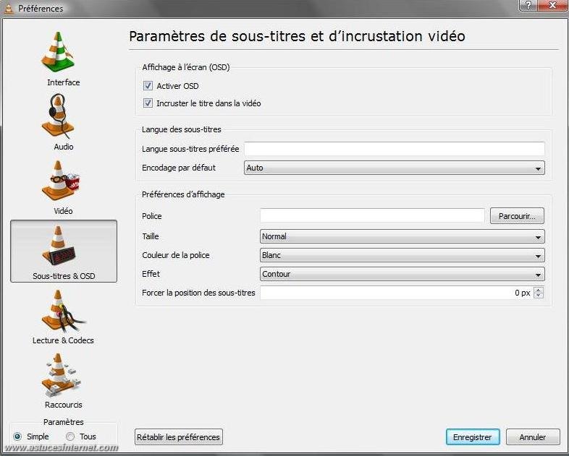Click the subtitle position value field
The image size is (569, 456).
tap(397, 293)
